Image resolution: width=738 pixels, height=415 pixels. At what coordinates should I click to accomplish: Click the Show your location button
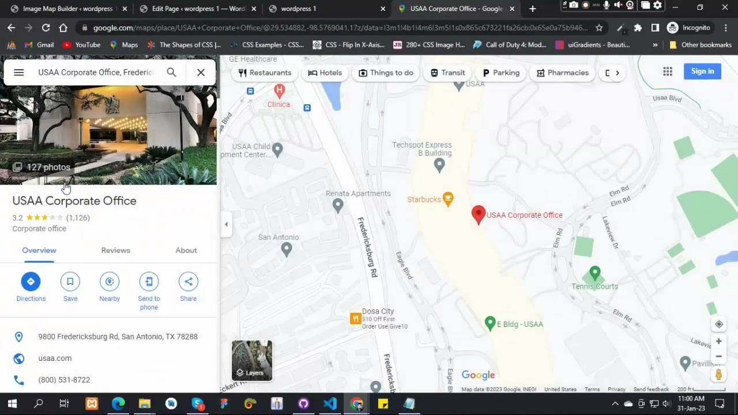[x=719, y=324]
